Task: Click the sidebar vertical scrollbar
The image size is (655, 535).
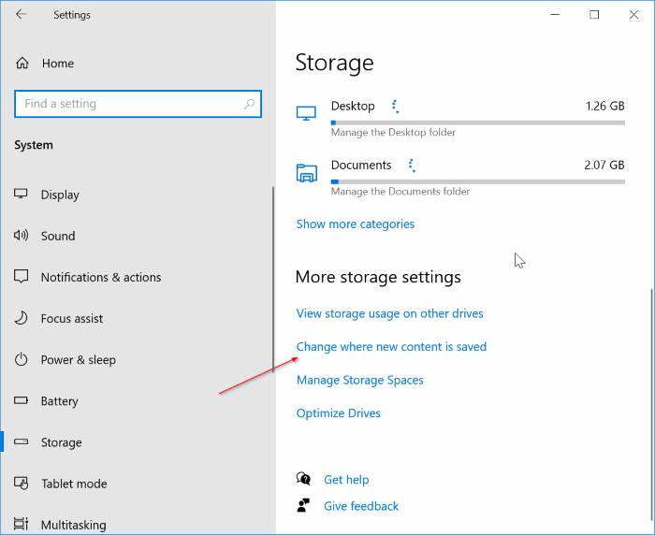Action: tap(273, 280)
